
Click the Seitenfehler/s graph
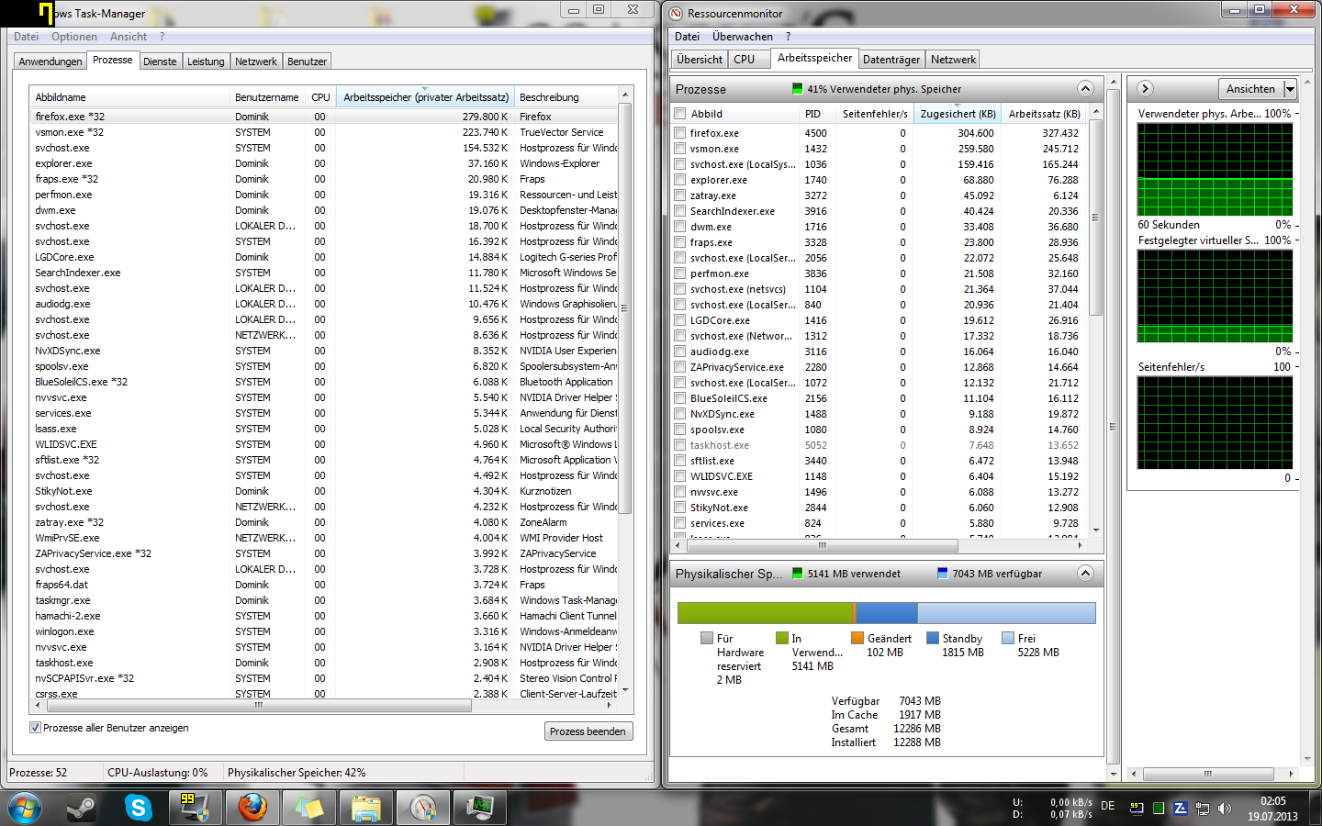(x=1215, y=423)
